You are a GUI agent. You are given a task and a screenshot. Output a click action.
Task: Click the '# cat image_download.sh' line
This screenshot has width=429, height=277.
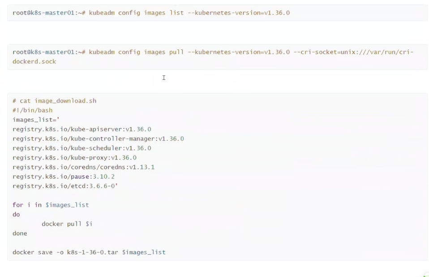coord(55,101)
